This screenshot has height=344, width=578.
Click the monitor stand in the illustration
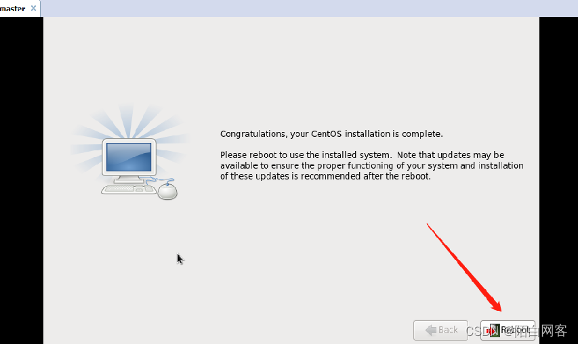coord(128,179)
